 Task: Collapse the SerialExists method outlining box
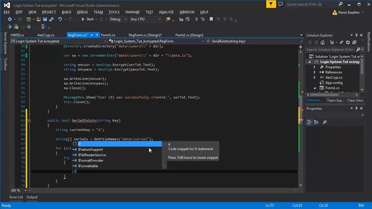tap(29, 121)
